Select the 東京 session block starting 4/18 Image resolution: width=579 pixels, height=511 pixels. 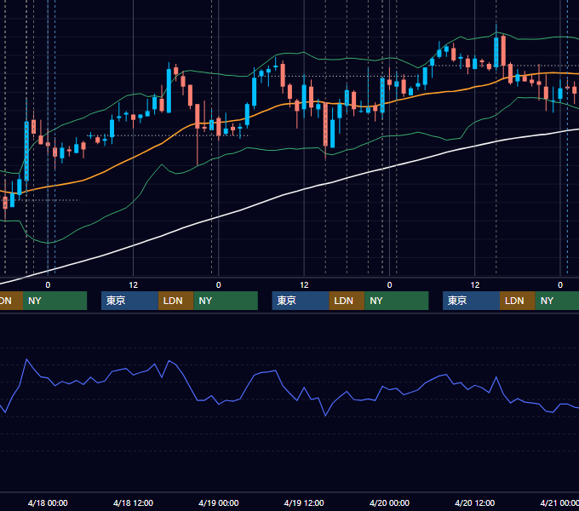point(129,301)
